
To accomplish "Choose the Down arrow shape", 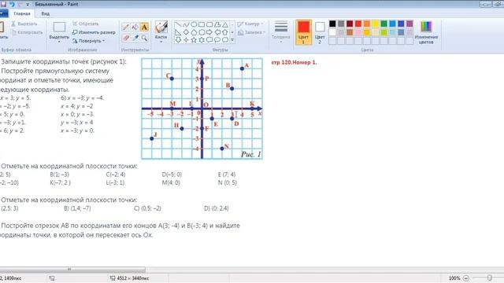I will [x=178, y=40].
